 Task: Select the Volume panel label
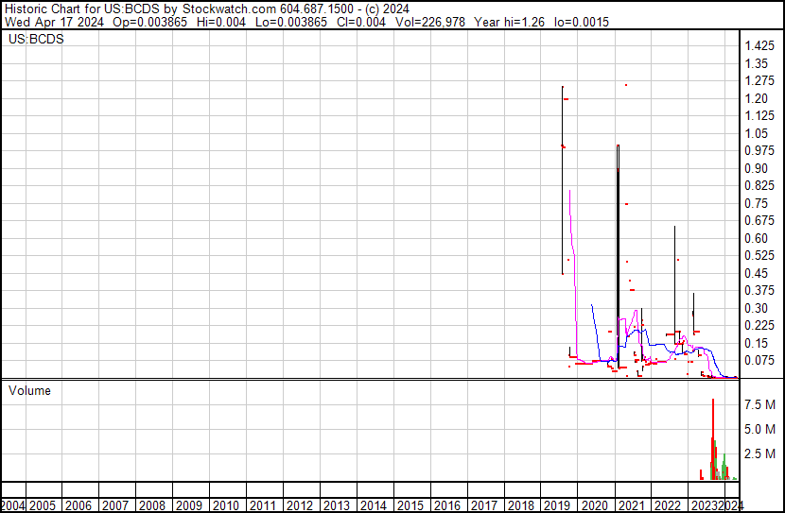point(29,390)
